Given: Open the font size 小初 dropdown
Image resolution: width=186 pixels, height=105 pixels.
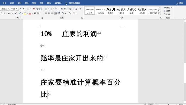Looking at the screenshot, I should coord(17,9).
